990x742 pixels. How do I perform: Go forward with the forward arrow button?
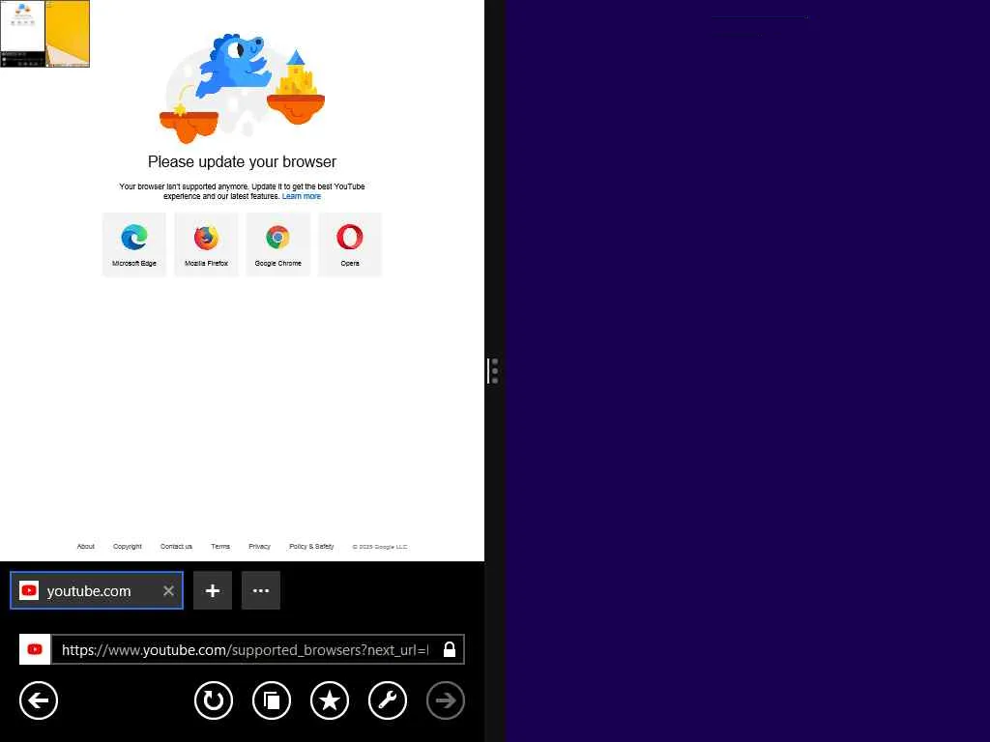446,700
